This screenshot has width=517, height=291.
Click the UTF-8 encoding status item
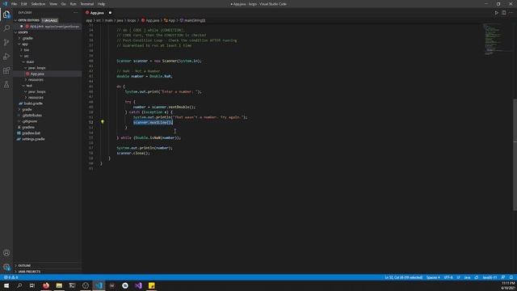tap(448, 277)
